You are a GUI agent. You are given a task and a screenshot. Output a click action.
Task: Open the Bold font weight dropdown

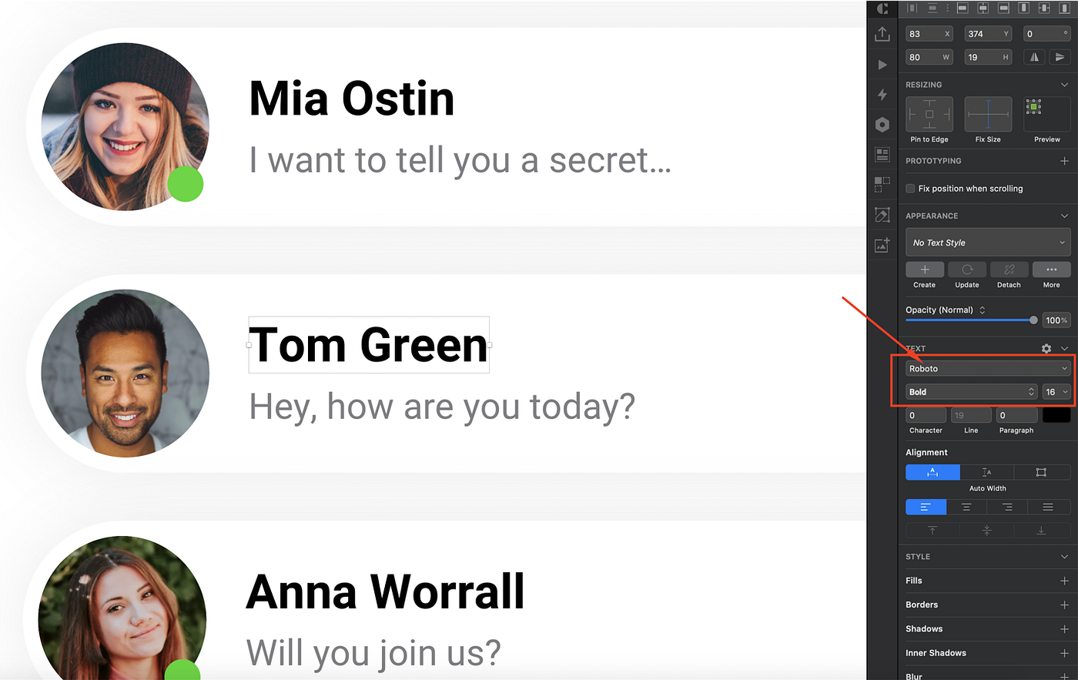click(970, 391)
